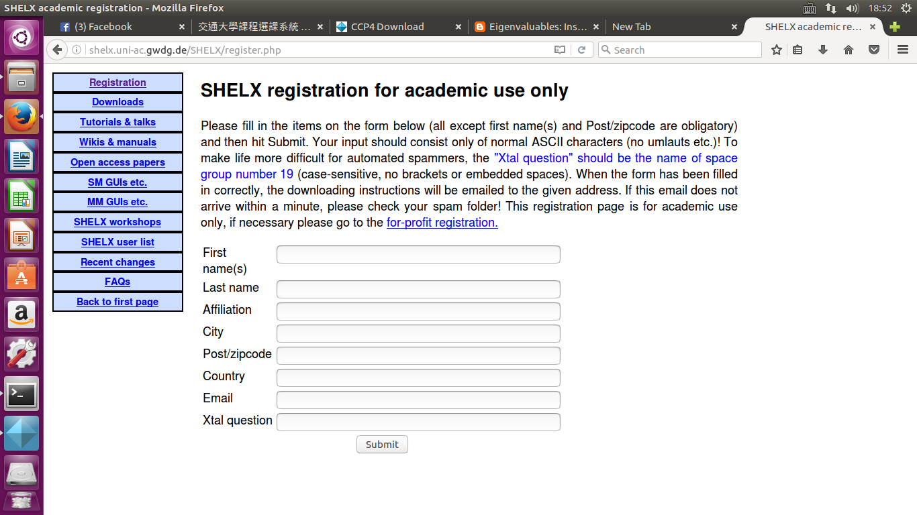Click the Email input field
This screenshot has height=515, width=917.
pyautogui.click(x=418, y=400)
